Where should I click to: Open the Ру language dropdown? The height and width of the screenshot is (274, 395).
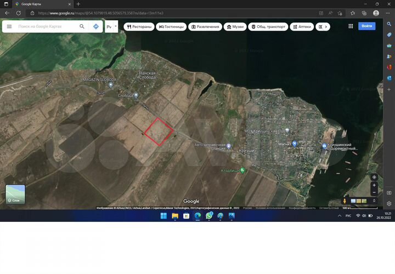111,26
